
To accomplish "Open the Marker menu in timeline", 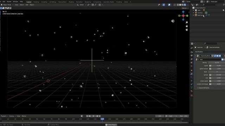I will point(24,116).
